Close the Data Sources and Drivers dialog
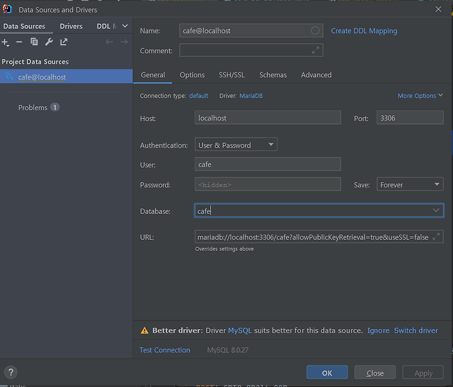This screenshot has height=387, width=453. [x=439, y=9]
